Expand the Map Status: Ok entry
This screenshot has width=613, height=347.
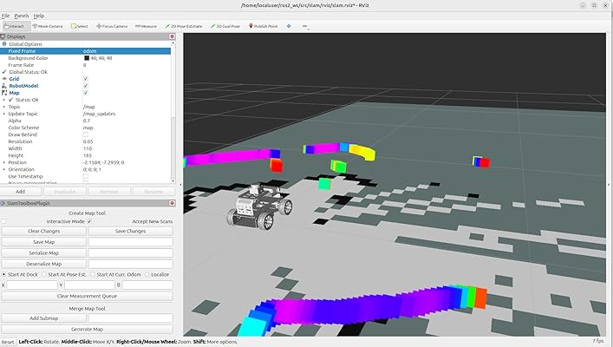point(4,100)
